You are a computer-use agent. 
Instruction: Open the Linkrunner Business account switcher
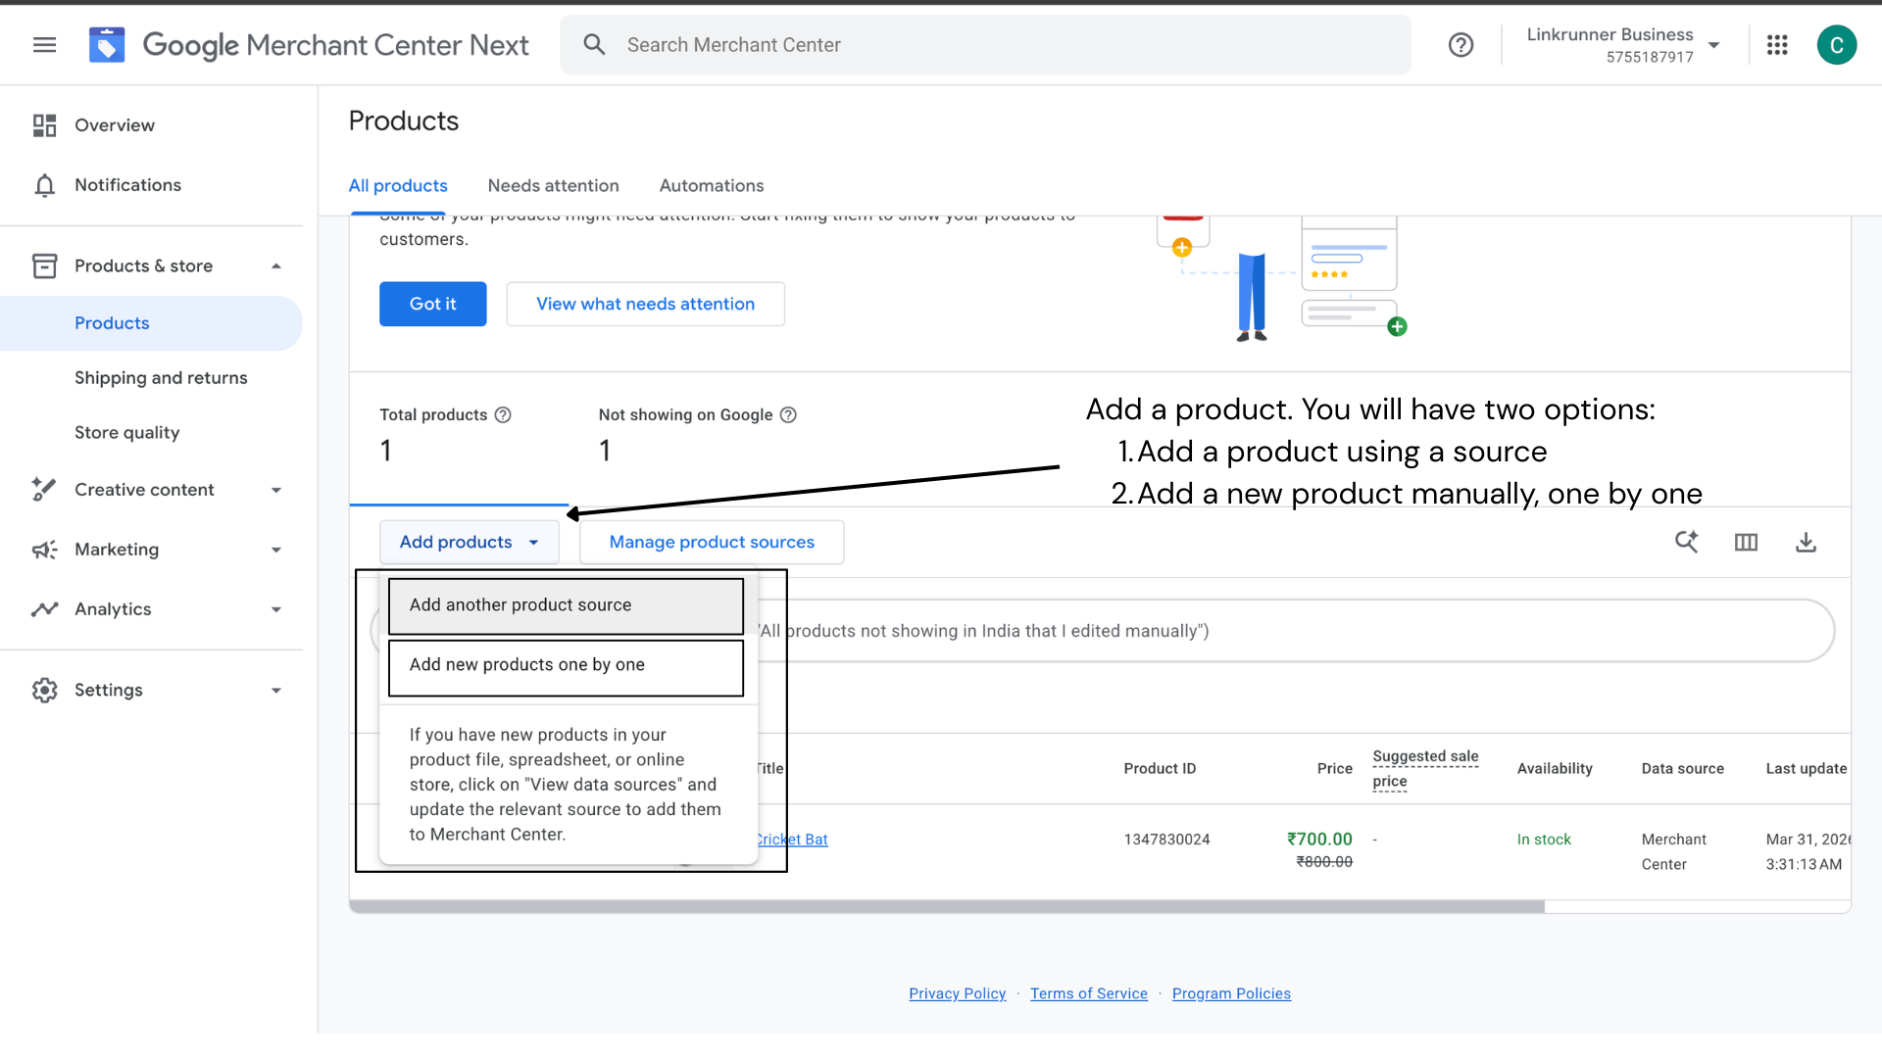1623,45
